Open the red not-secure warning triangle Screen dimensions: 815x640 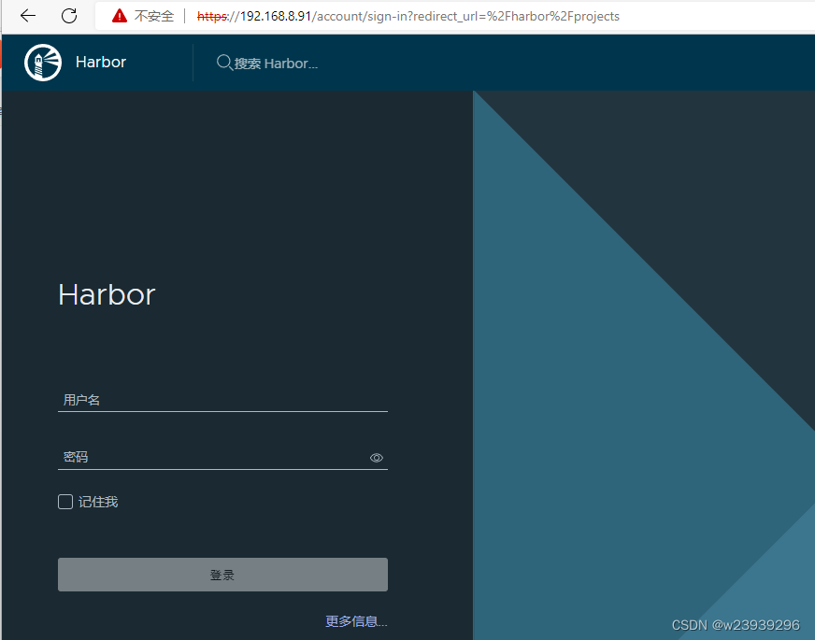120,16
